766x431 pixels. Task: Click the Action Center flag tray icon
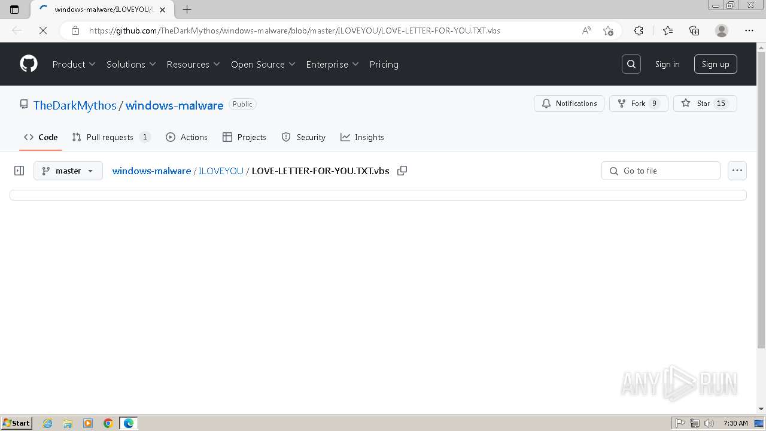point(680,423)
